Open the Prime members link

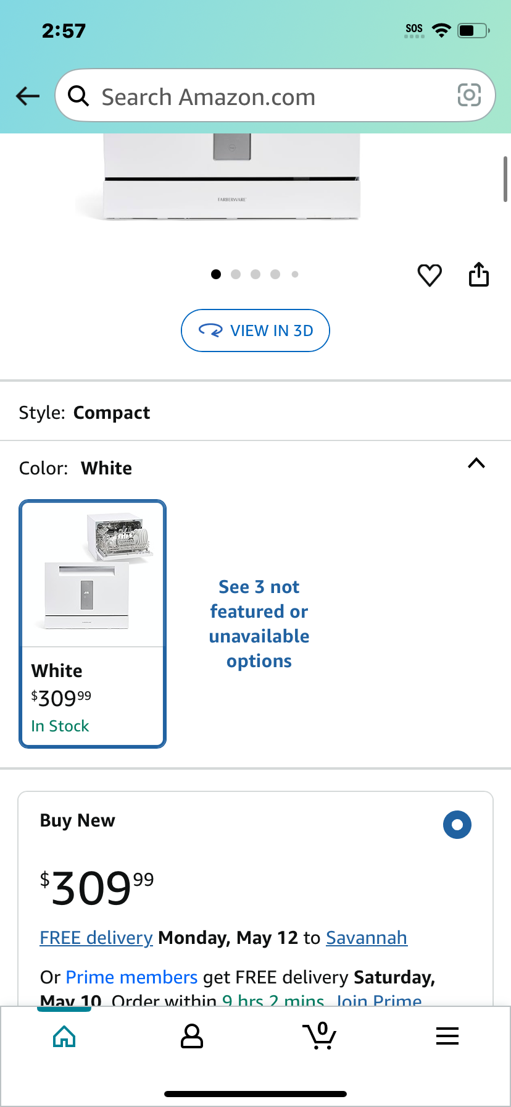[x=131, y=977]
